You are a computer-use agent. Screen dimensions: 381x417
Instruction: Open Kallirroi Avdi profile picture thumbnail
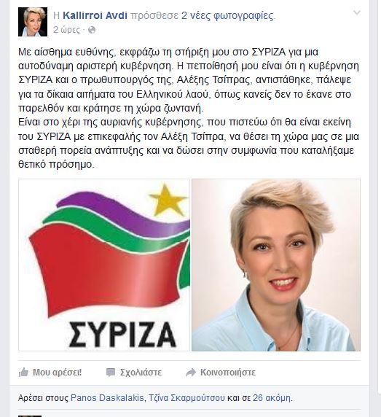(x=33, y=22)
